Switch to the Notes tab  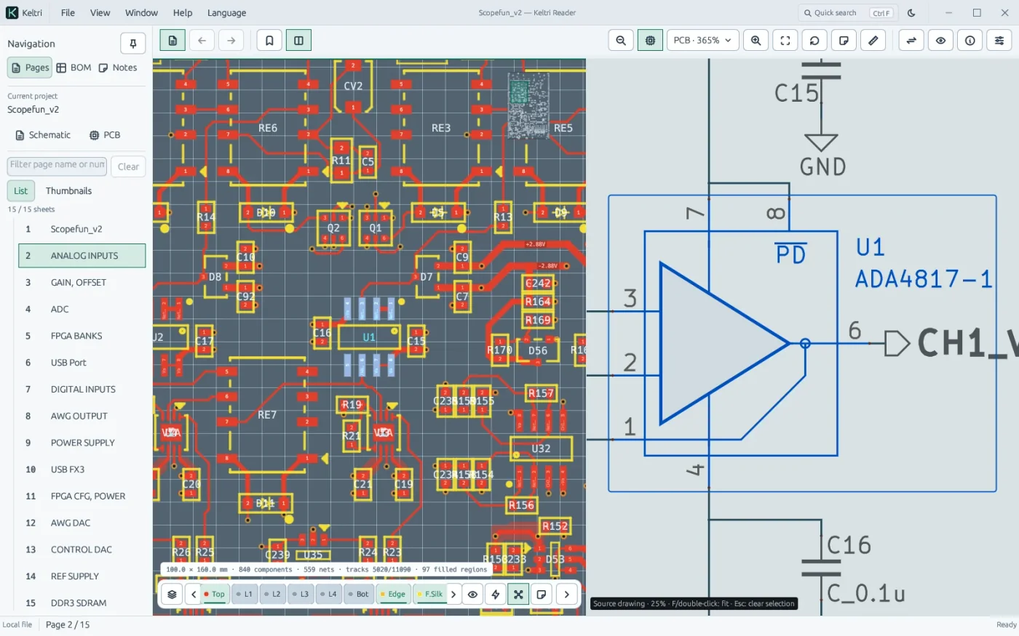click(x=118, y=68)
